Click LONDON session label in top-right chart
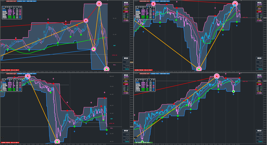 click(155, 1)
